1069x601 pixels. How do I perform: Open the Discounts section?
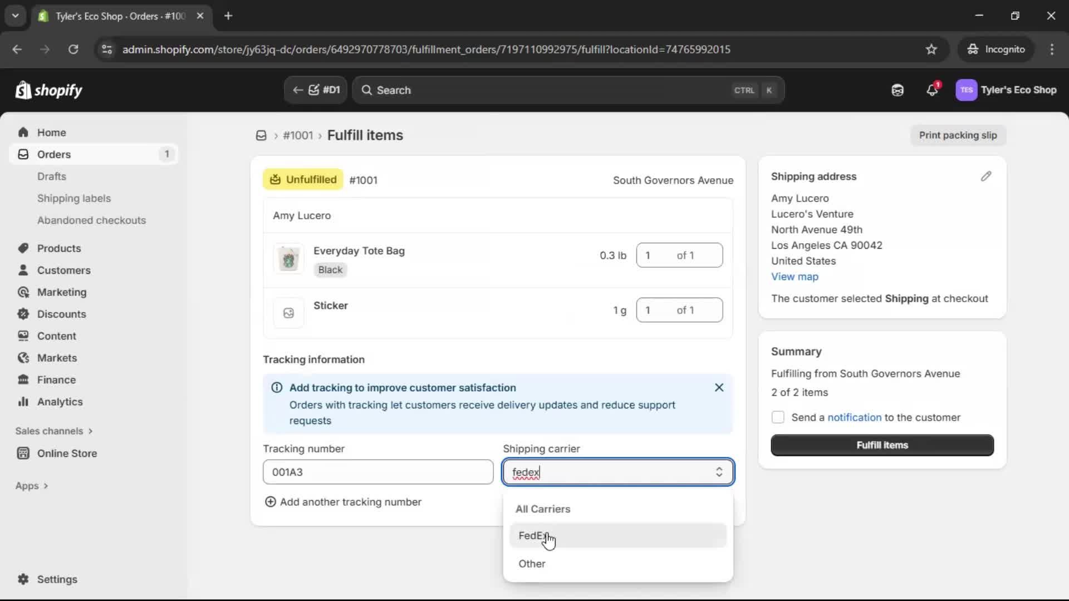pos(61,314)
